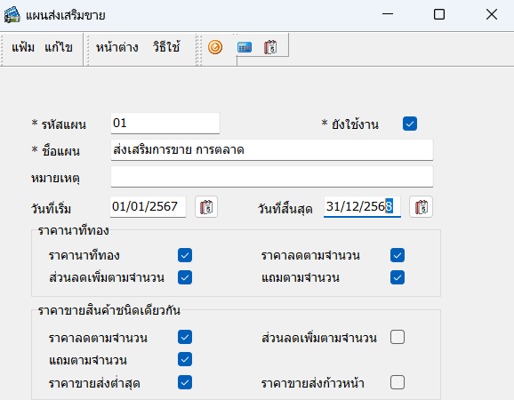This screenshot has height=400, width=514.
Task: Toggle ราคาขายส่งต่ำสุด checkbox
Action: pos(185,382)
